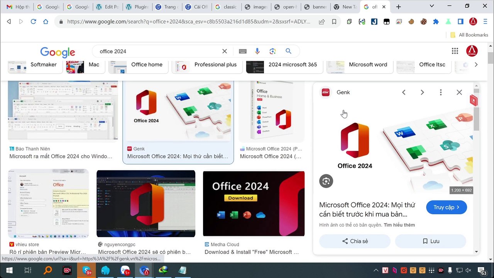This screenshot has width=494, height=278.
Task: Bookmark this page with the bookmark icon
Action: pyautogui.click(x=334, y=22)
